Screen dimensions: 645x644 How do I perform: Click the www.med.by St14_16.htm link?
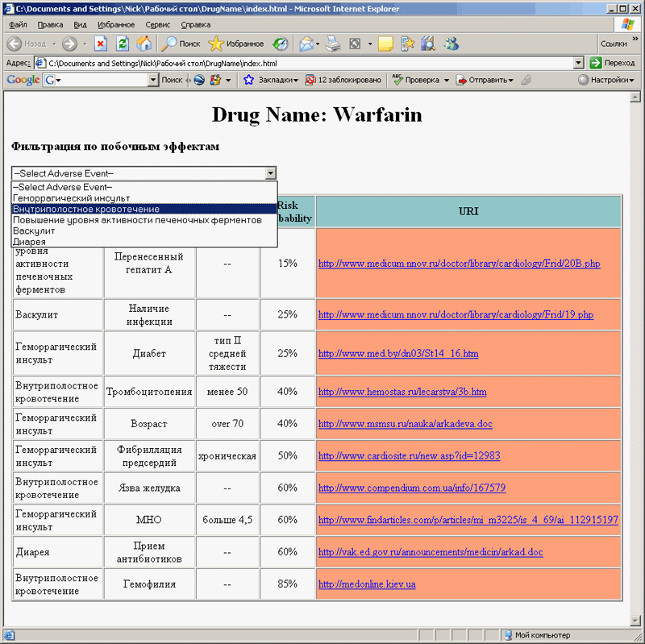398,353
